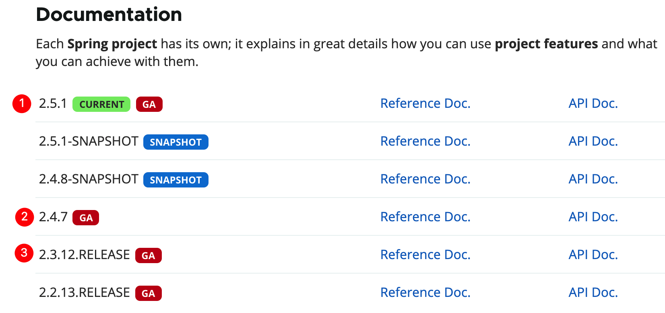Click the green CURRENT badge for 2.5.1
The image size is (665, 313).
point(101,104)
